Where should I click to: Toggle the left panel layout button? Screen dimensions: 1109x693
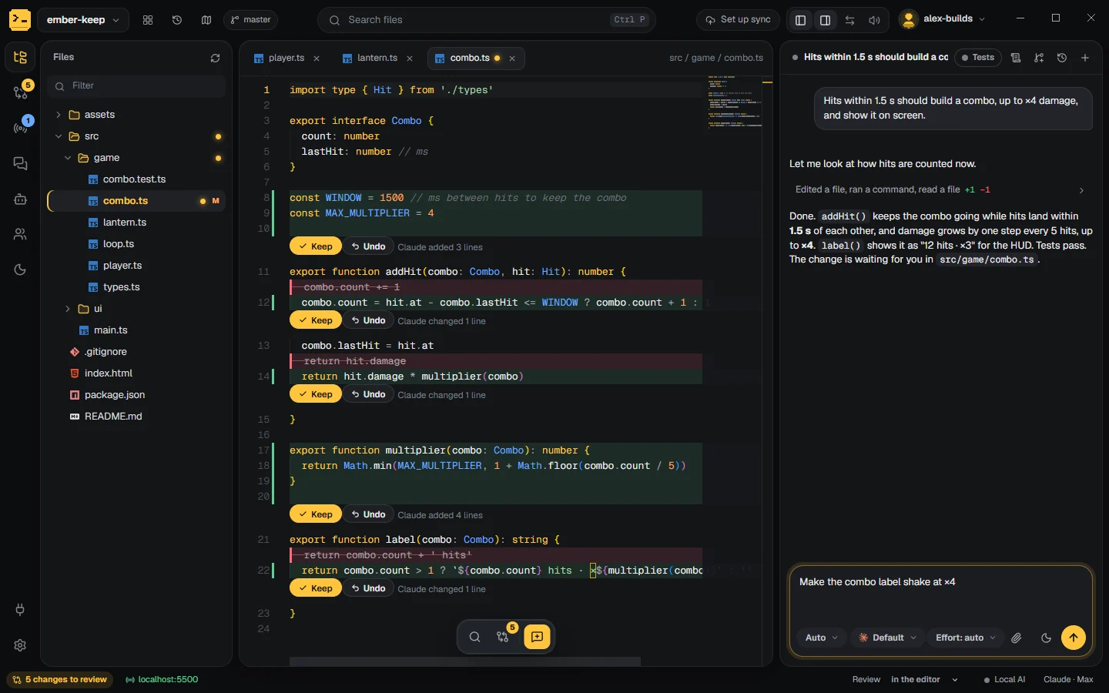point(800,20)
